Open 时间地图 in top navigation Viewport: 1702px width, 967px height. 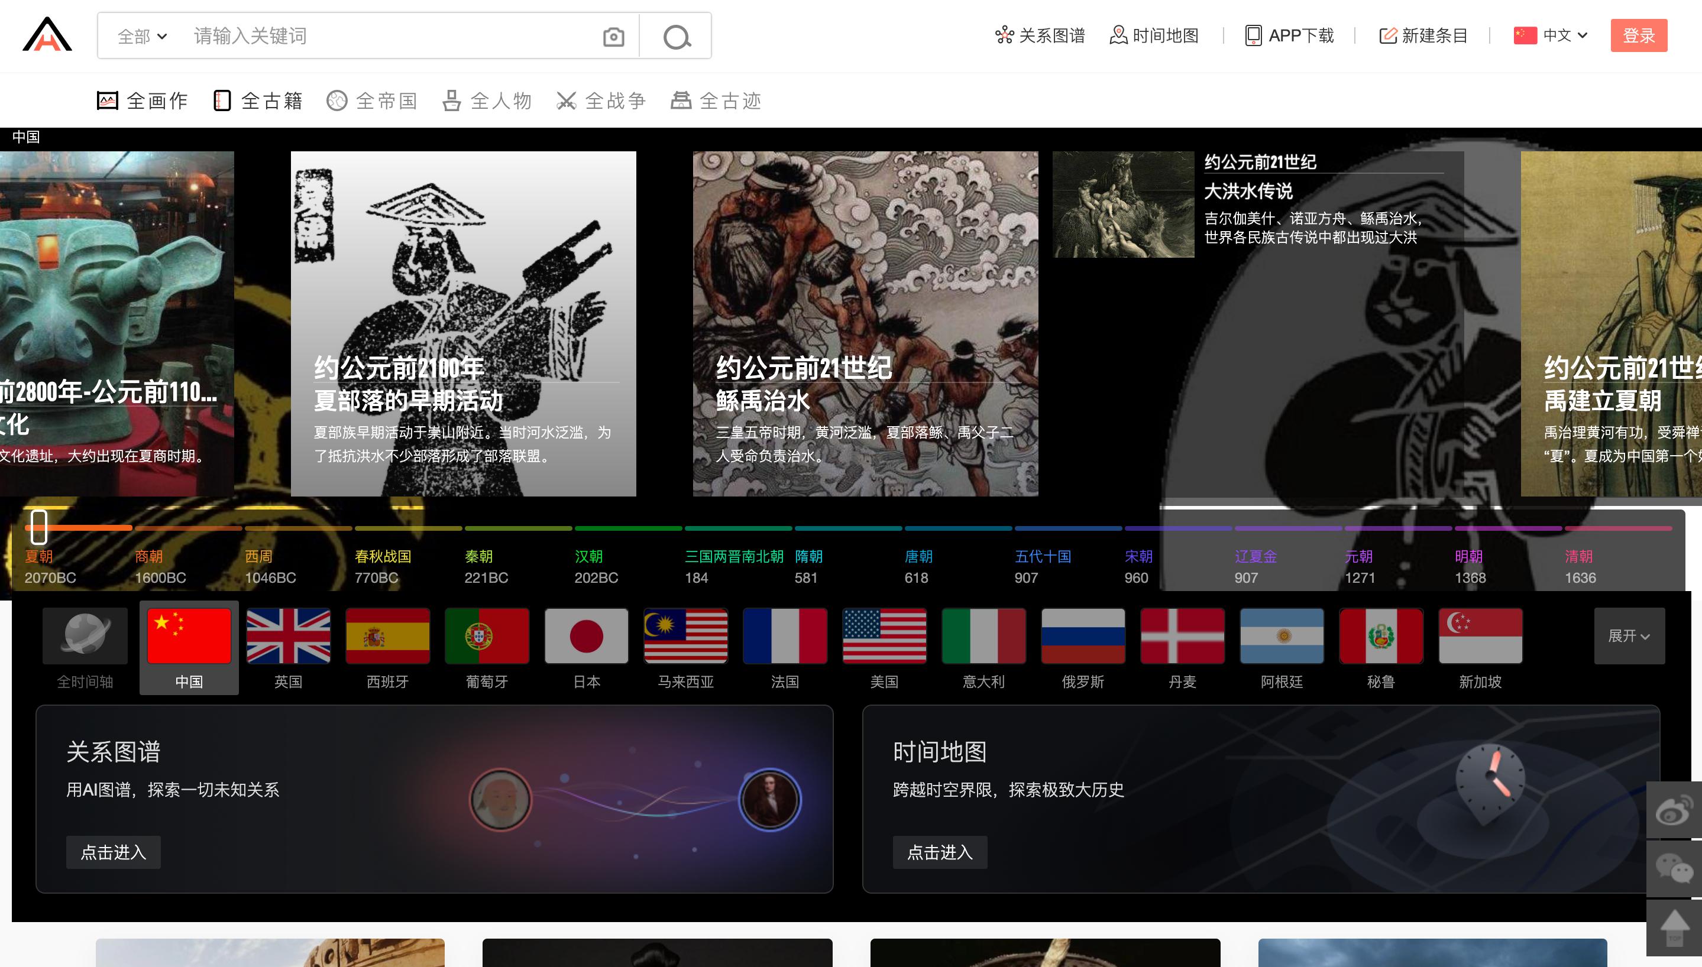pyautogui.click(x=1154, y=35)
